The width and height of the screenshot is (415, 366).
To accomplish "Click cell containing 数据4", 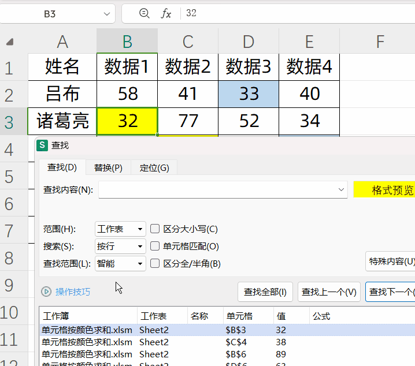I will click(x=309, y=67).
